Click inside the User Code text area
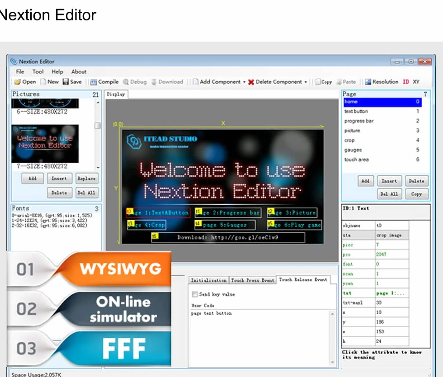This screenshot has width=443, height=377. coord(259,338)
